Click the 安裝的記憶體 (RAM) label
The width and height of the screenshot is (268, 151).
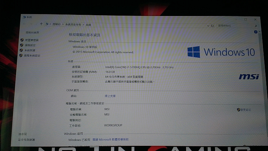(84, 72)
